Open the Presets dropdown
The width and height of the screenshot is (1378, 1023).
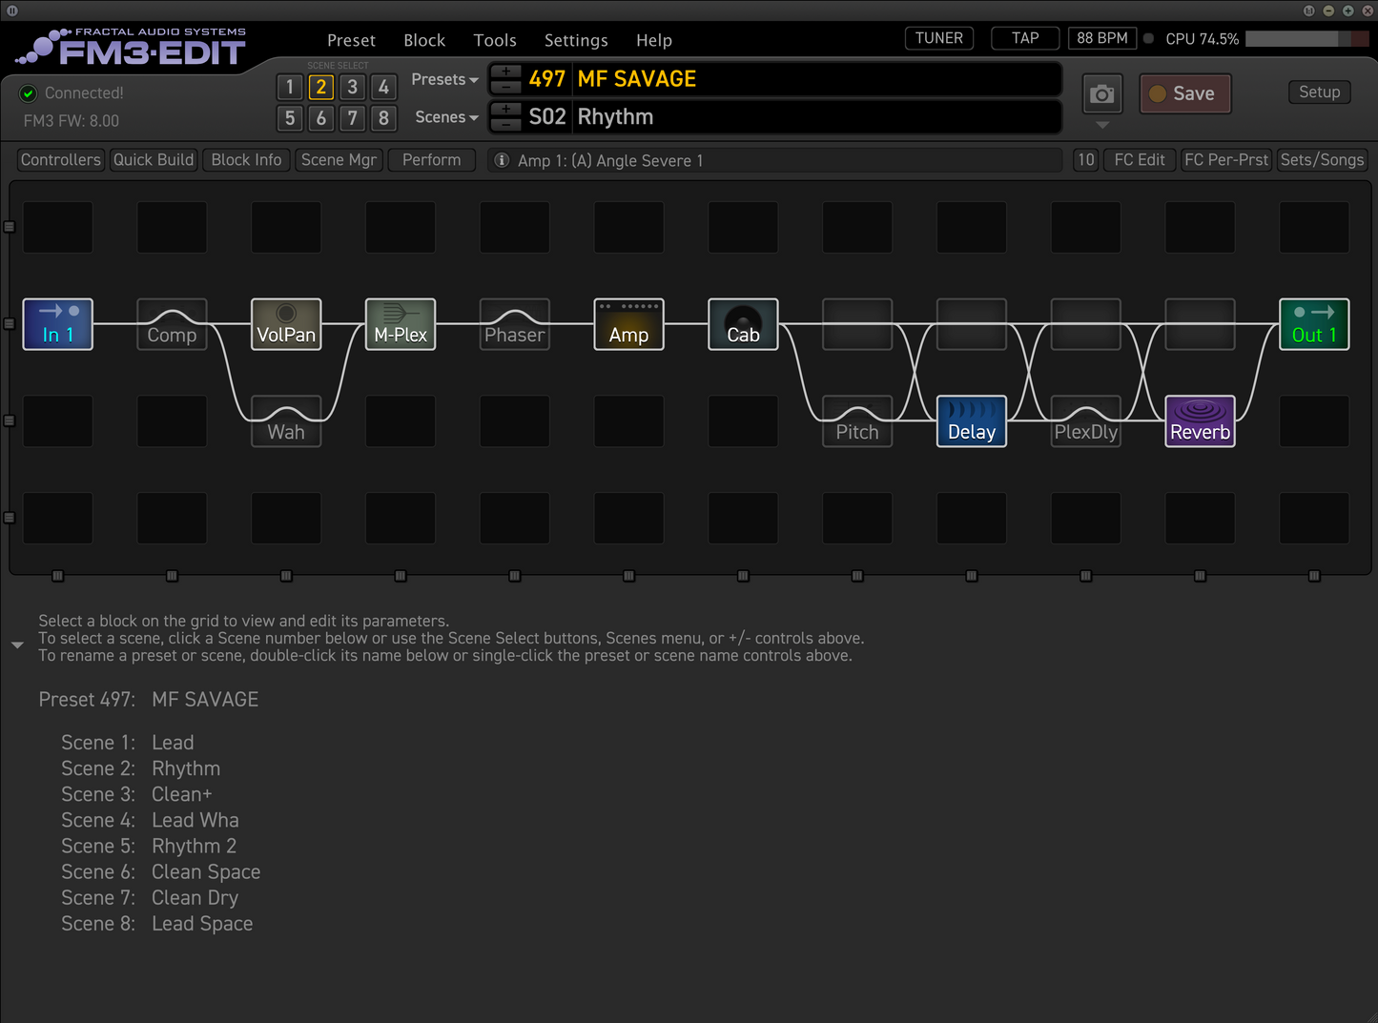pyautogui.click(x=444, y=79)
